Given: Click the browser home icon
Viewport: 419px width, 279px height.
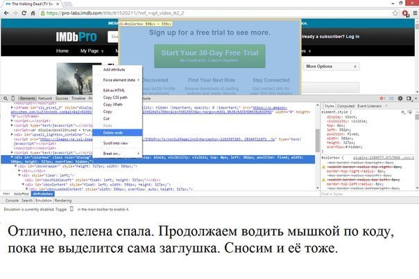Looking at the screenshot, I should point(33,12).
